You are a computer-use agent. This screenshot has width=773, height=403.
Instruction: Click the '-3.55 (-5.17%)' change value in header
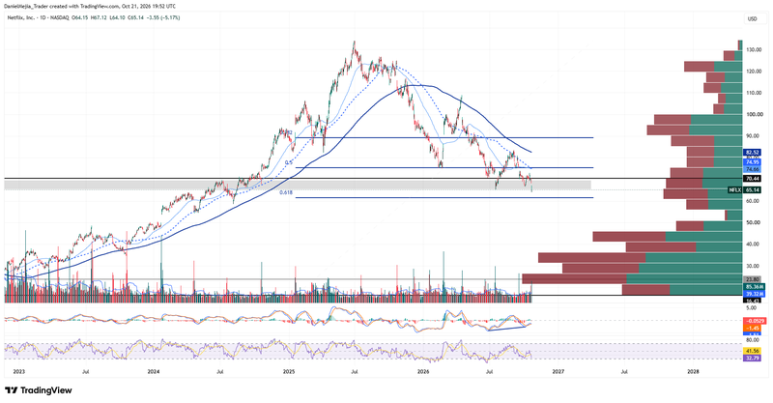(x=164, y=17)
